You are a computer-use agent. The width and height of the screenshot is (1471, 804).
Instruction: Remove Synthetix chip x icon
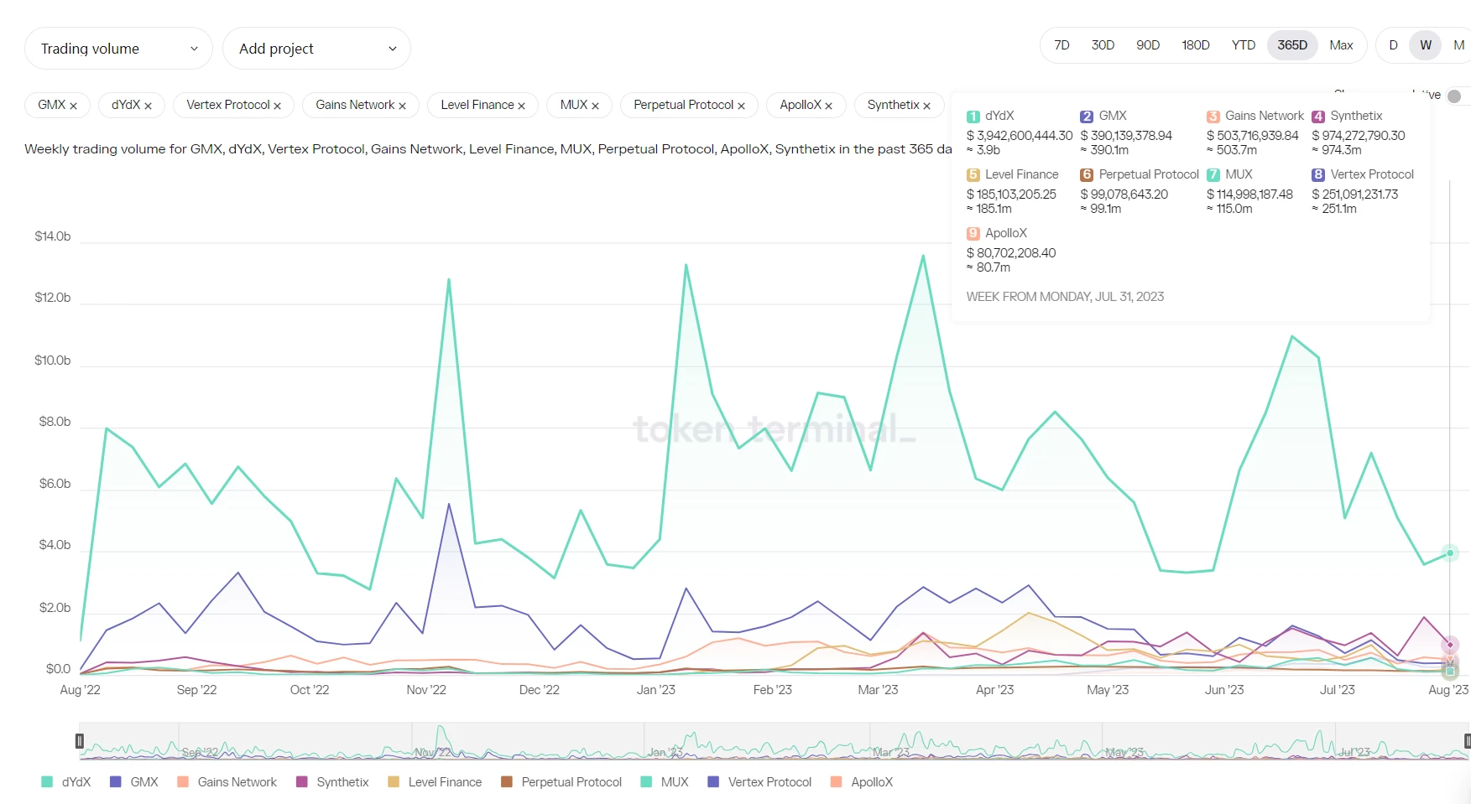click(x=926, y=106)
